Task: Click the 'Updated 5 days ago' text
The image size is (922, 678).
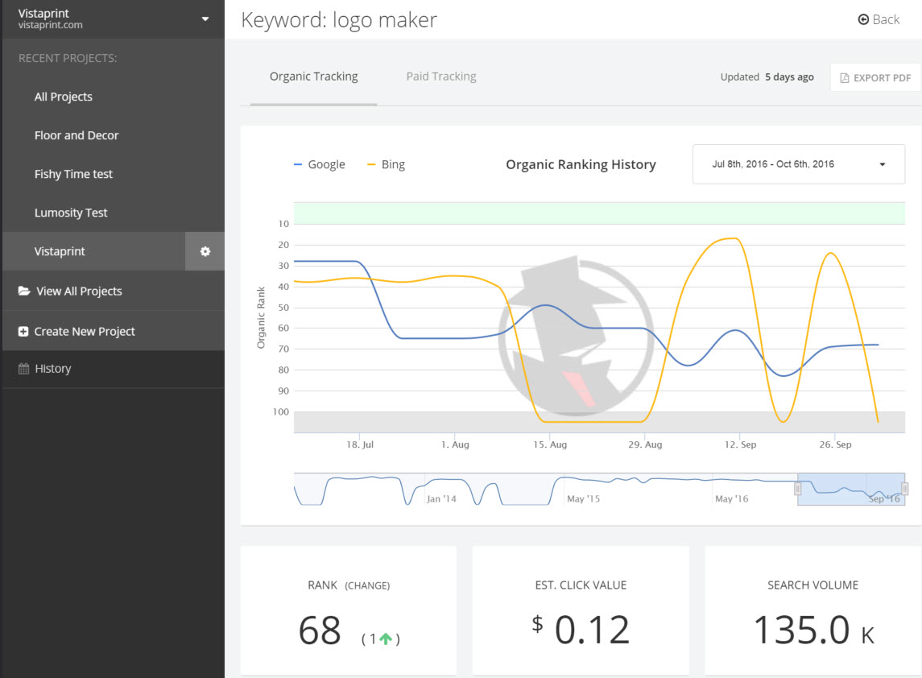Action: point(767,77)
